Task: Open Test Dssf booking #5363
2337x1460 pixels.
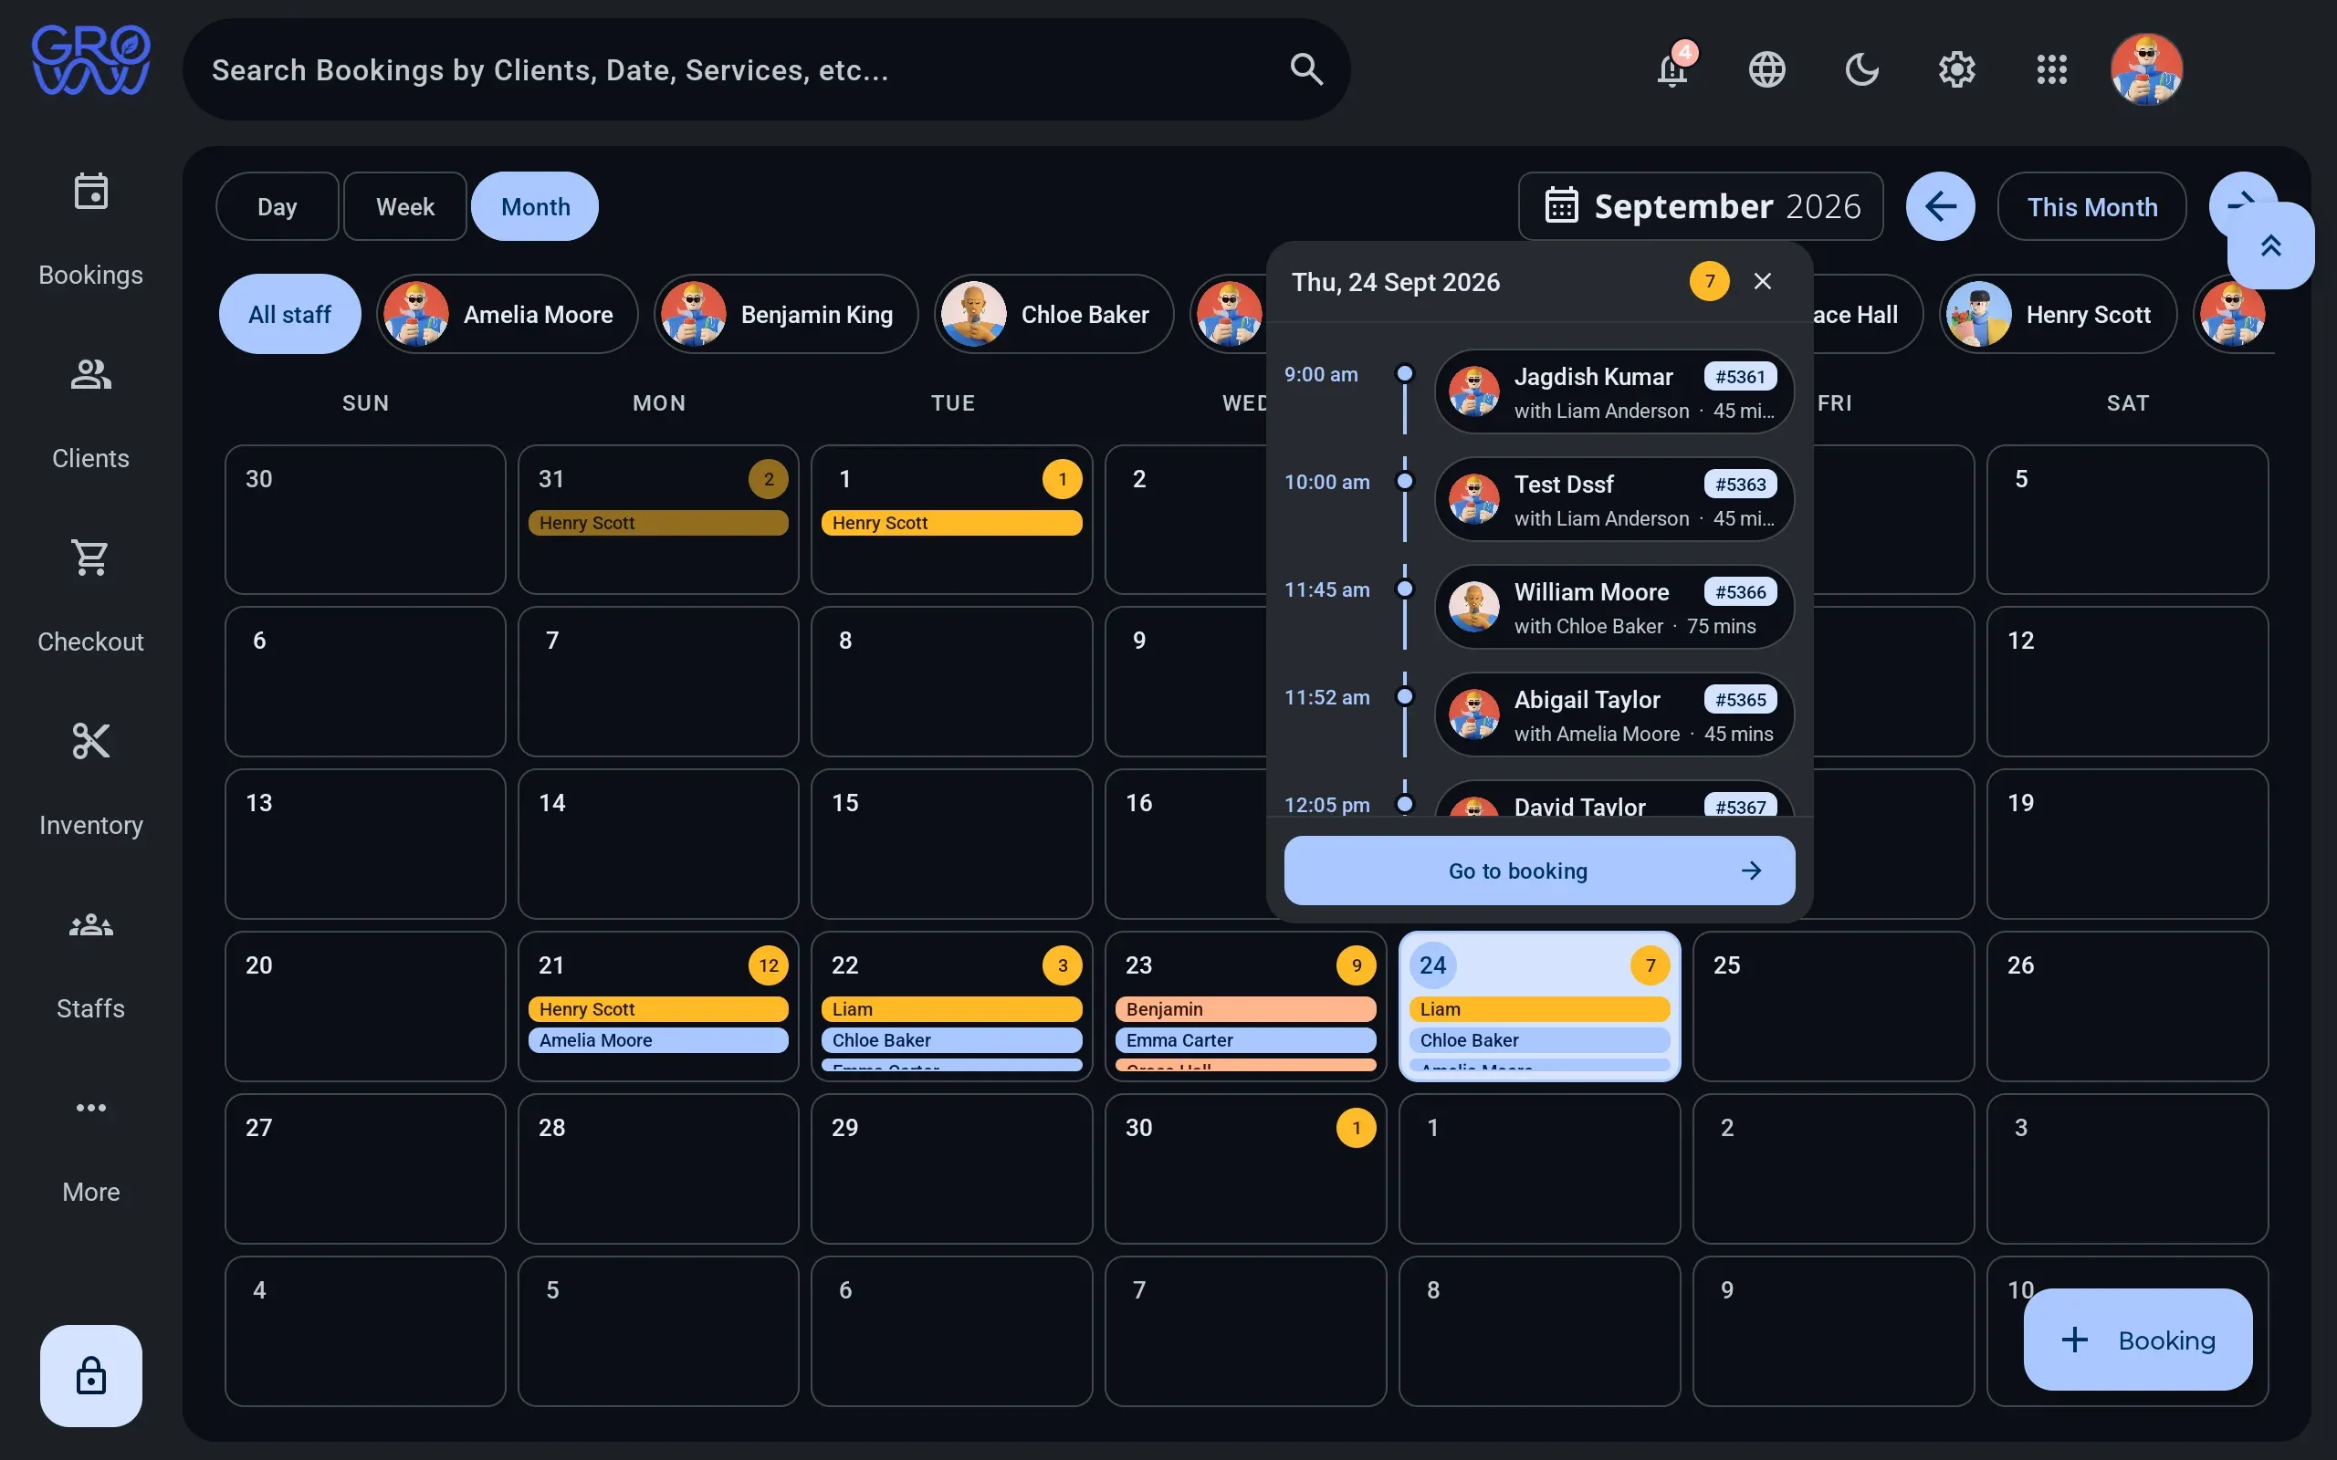Action: (x=1615, y=499)
